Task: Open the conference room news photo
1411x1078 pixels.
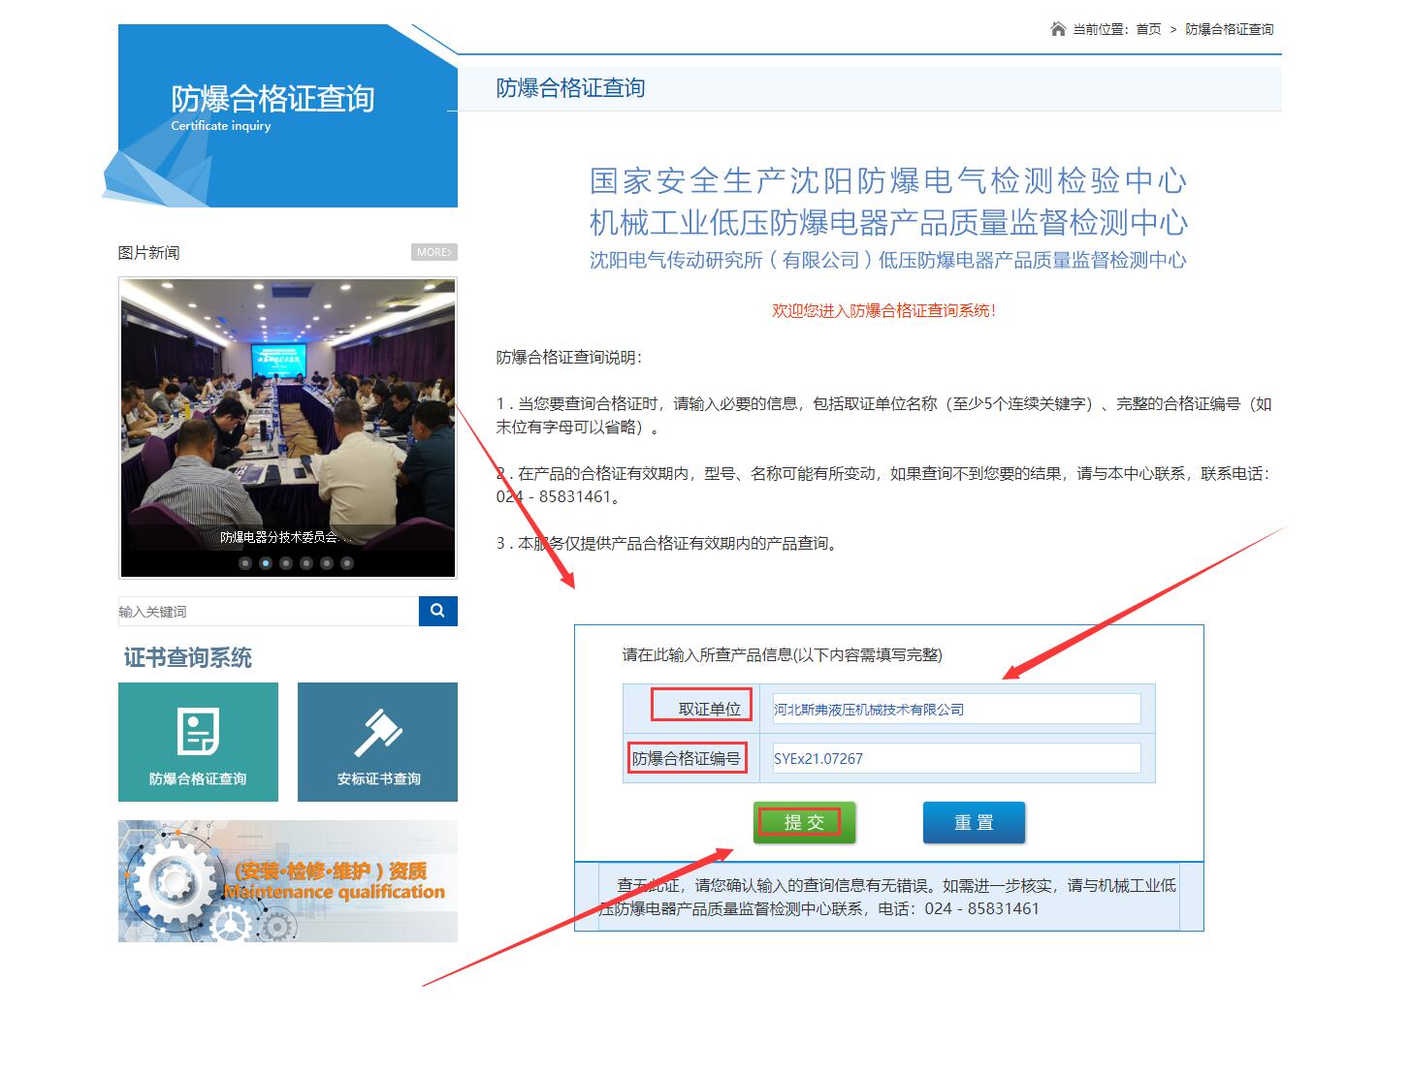Action: [287, 407]
